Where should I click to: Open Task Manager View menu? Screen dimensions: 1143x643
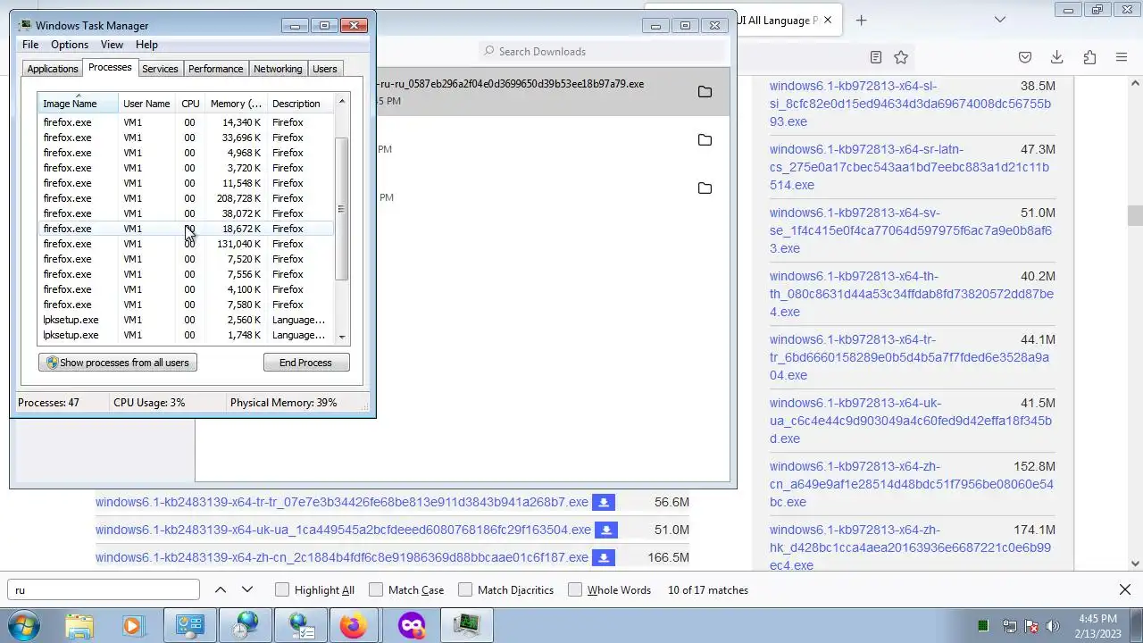112,45
